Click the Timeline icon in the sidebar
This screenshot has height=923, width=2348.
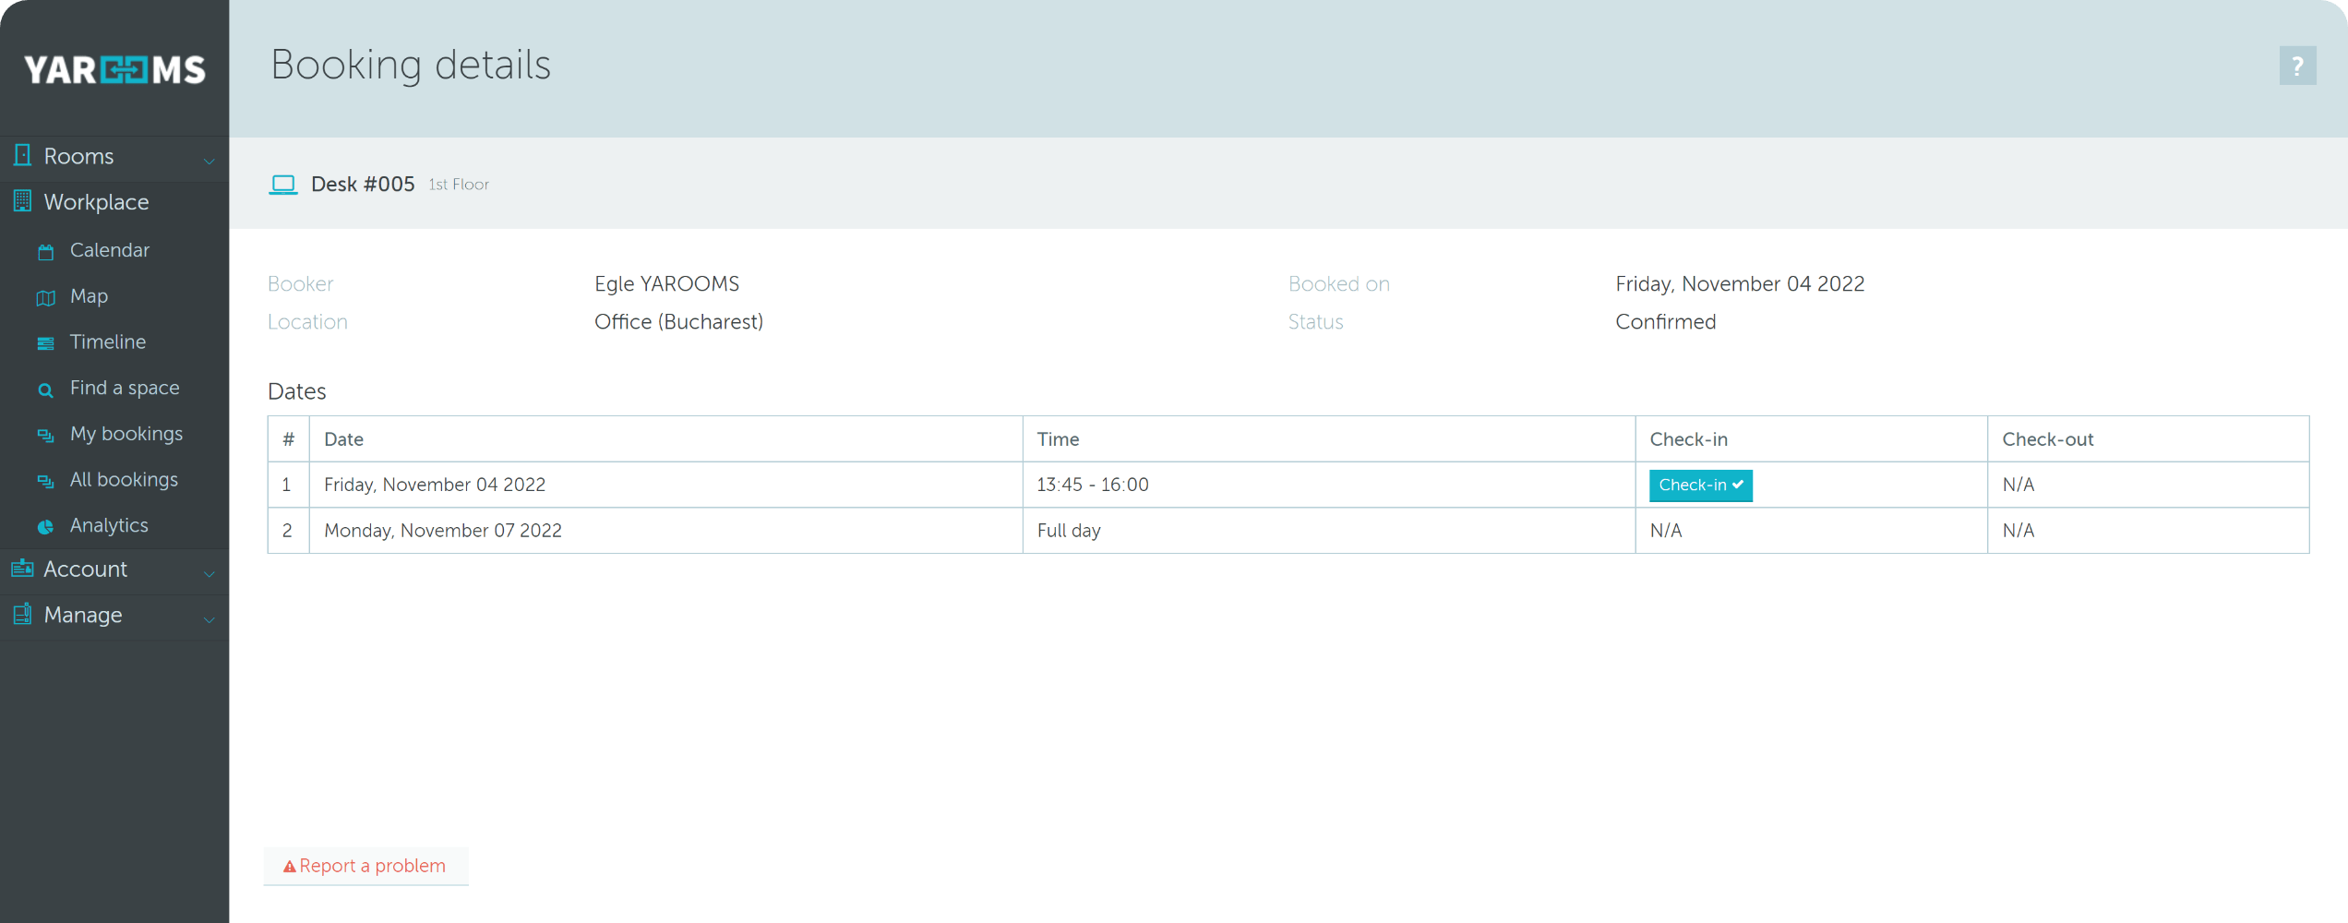point(45,342)
